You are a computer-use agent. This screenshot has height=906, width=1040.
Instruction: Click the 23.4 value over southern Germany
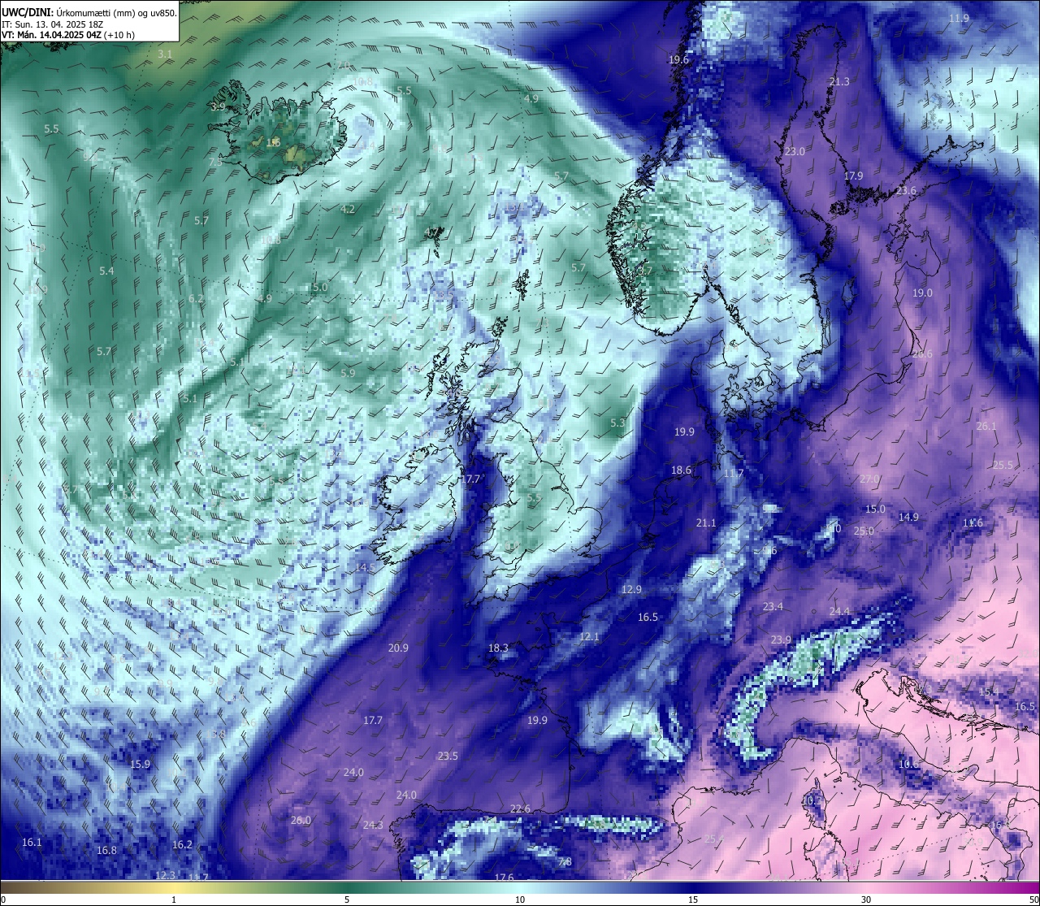pyautogui.click(x=773, y=607)
